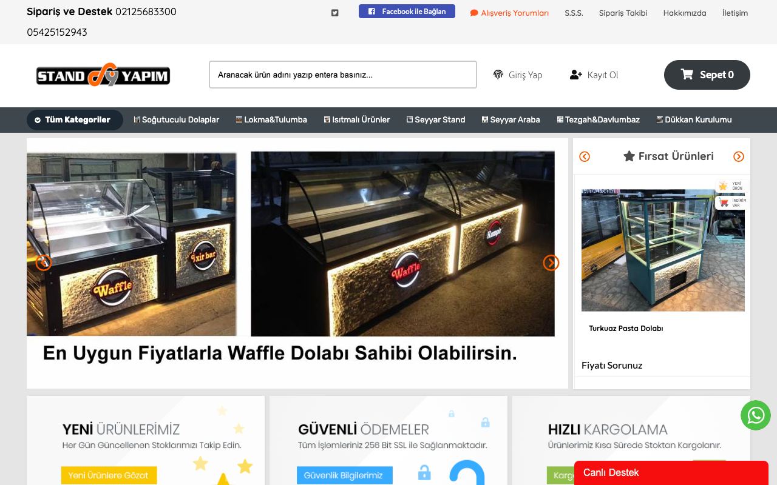
Task: Click Yeni Ürünlere Gözat button
Action: (109, 475)
